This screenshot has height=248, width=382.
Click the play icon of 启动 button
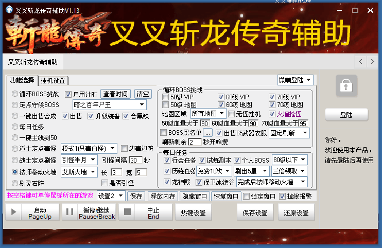pos(13,212)
